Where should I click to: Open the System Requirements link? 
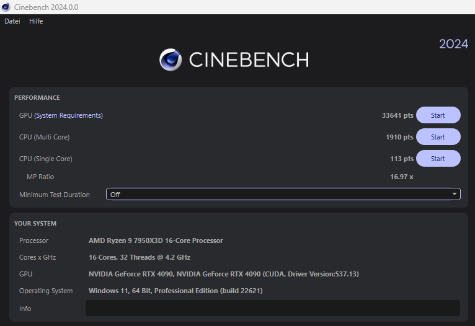pyautogui.click(x=68, y=115)
